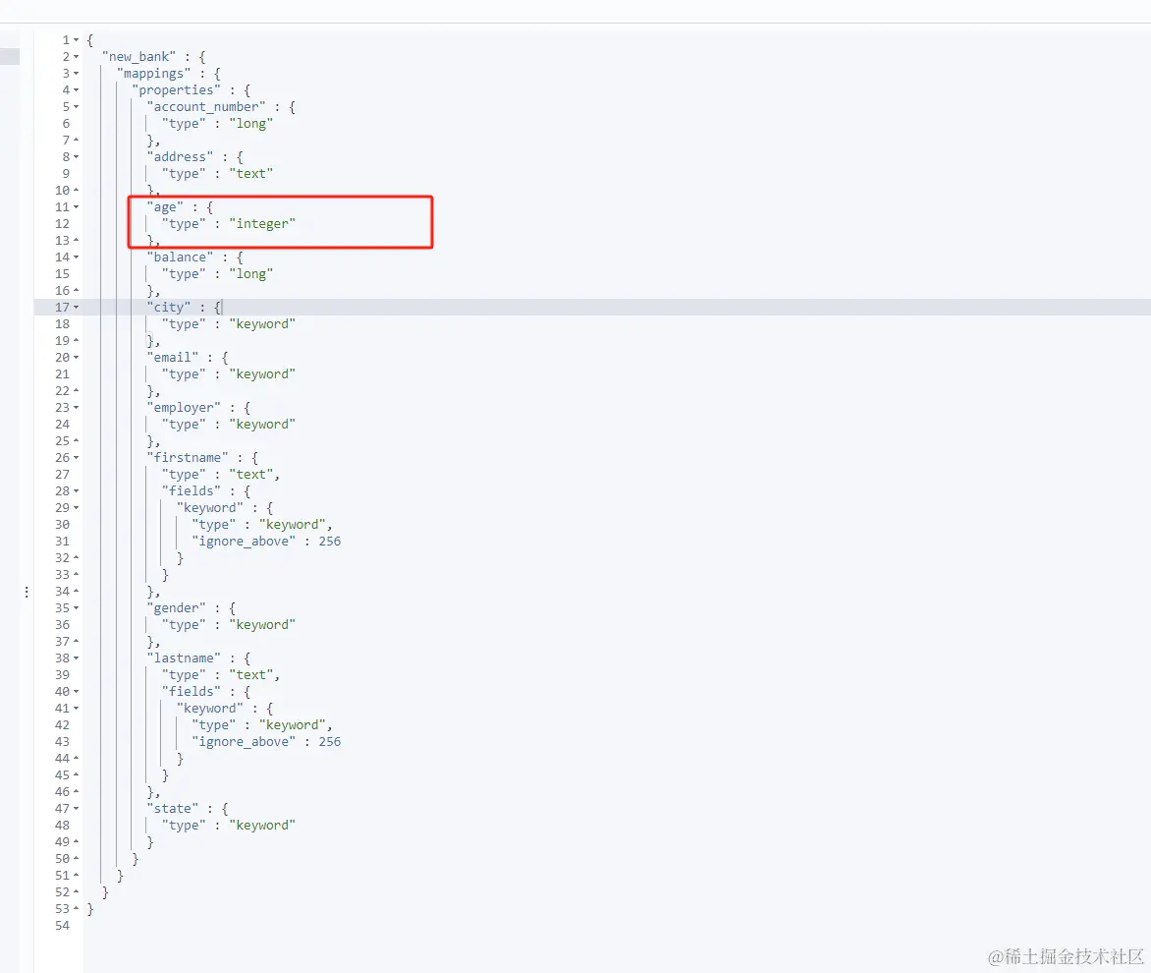Click line number 54 in the gutter

coord(63,926)
